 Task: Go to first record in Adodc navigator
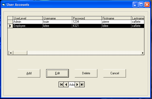tap(61, 84)
